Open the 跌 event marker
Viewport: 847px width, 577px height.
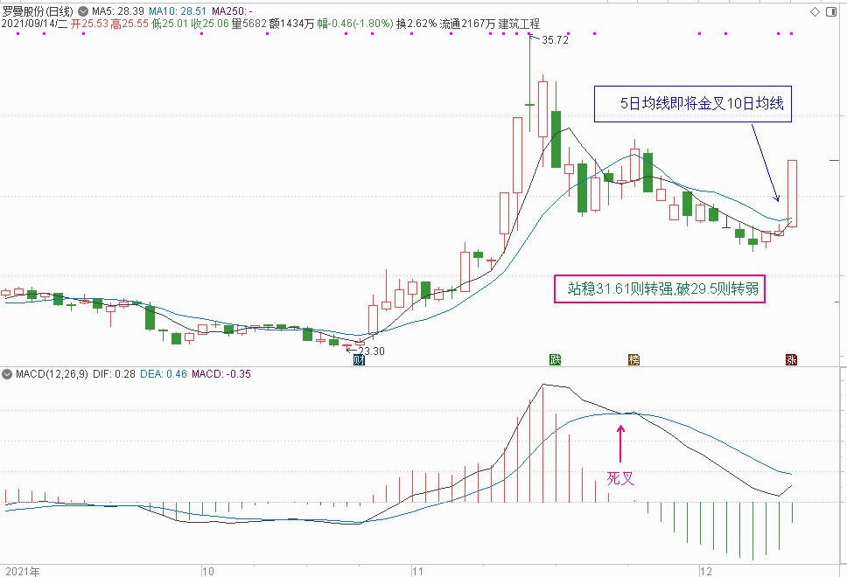pyautogui.click(x=556, y=359)
